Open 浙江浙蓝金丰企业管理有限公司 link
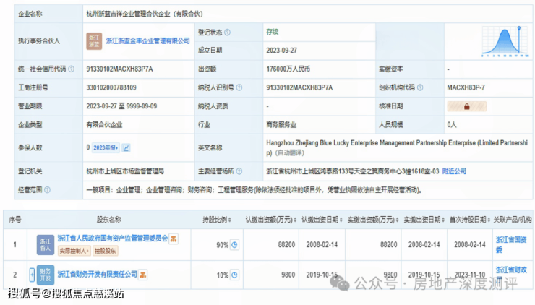 (147, 41)
